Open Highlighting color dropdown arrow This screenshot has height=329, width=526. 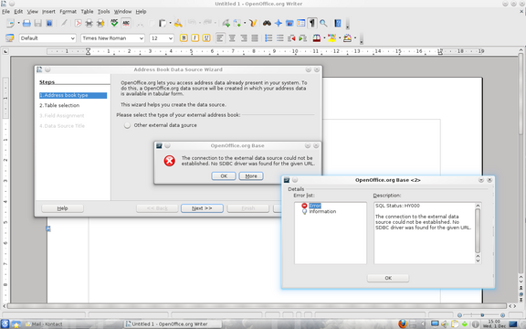click(340, 38)
